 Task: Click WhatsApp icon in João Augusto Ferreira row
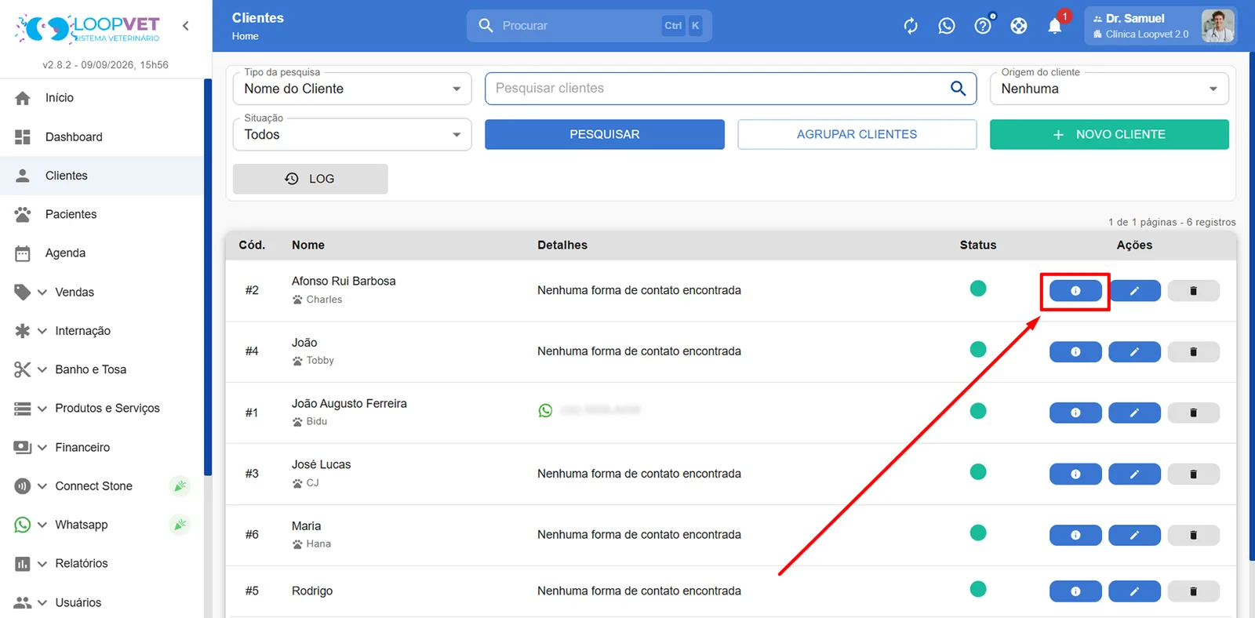[x=545, y=410]
